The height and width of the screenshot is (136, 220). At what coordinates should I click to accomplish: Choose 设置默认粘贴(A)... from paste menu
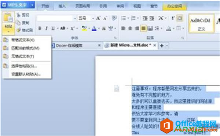[27, 74]
